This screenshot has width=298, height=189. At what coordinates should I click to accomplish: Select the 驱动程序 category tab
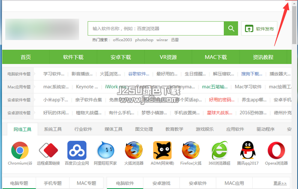tap(265, 129)
